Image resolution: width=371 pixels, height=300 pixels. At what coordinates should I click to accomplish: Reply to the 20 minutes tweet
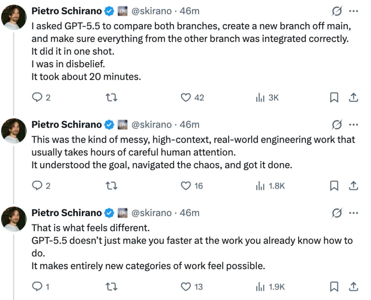pos(37,98)
